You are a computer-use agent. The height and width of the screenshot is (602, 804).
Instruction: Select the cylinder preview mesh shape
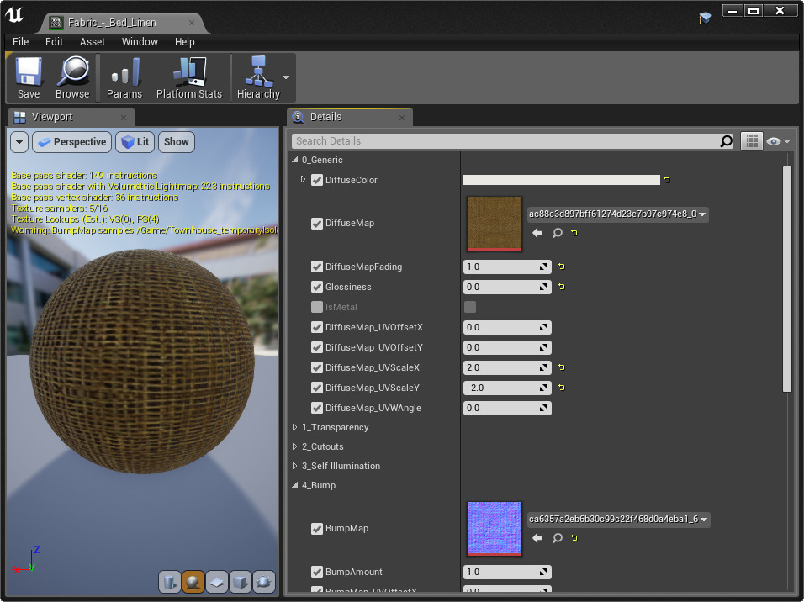click(169, 582)
